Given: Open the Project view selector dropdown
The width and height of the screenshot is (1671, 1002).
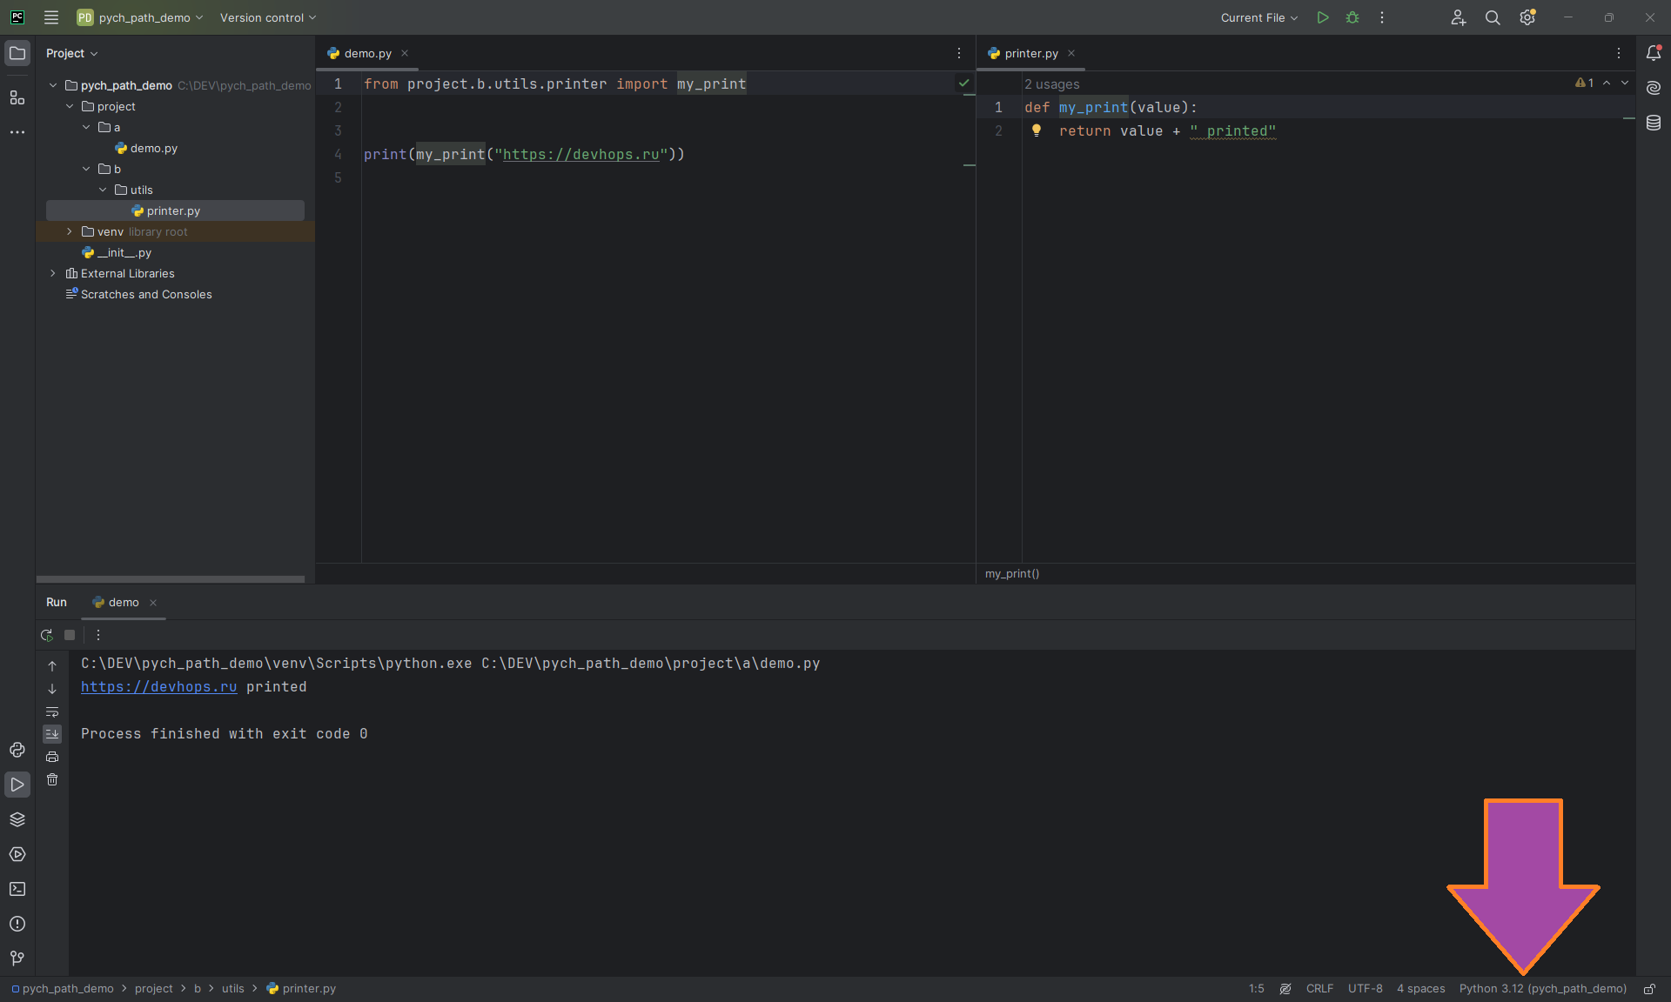Looking at the screenshot, I should (x=72, y=53).
